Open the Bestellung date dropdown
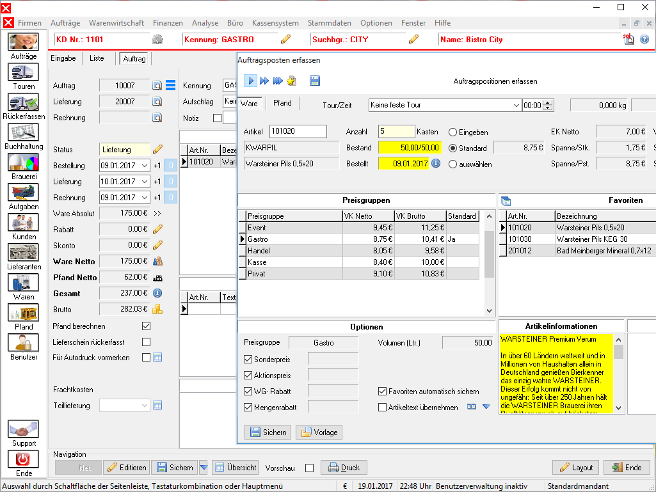656x492 pixels. 145,166
